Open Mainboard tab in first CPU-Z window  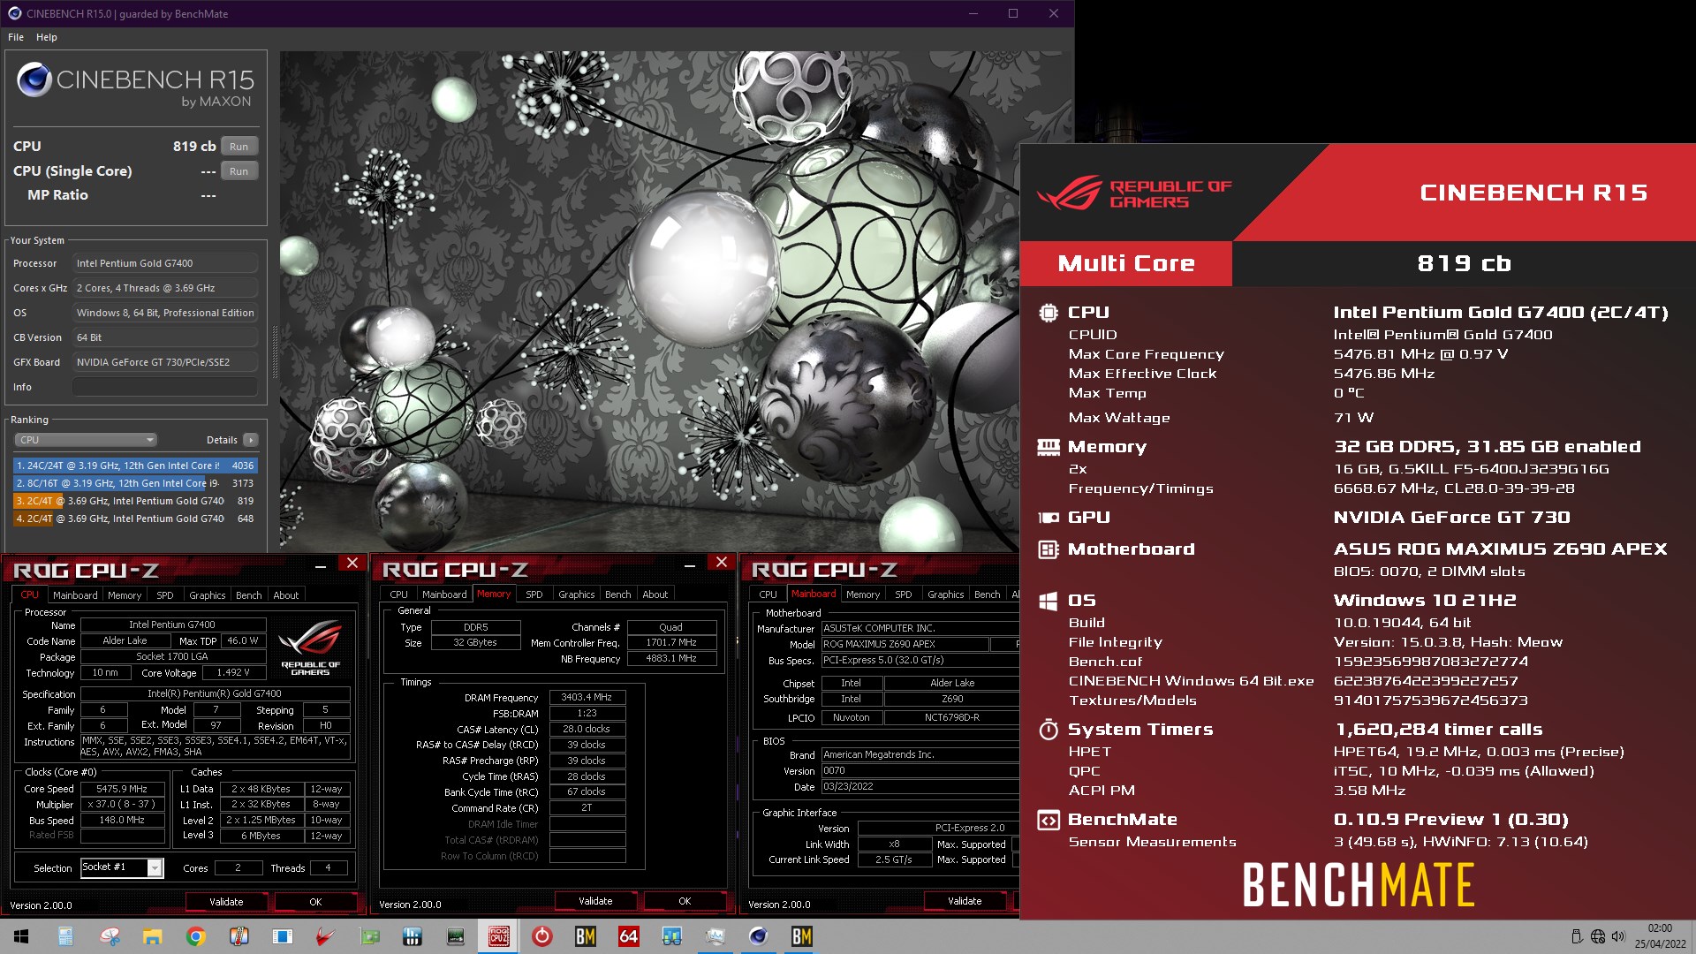75,595
